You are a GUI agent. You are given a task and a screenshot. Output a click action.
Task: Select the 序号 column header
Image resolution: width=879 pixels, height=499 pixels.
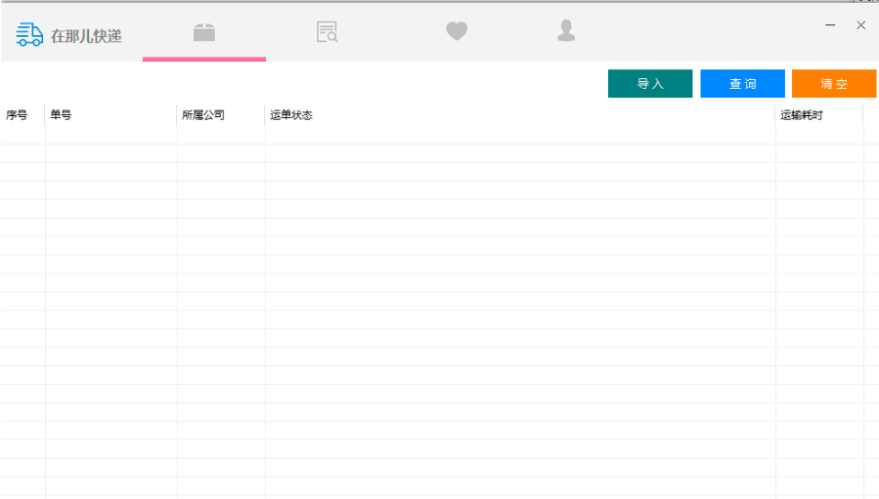(x=22, y=115)
